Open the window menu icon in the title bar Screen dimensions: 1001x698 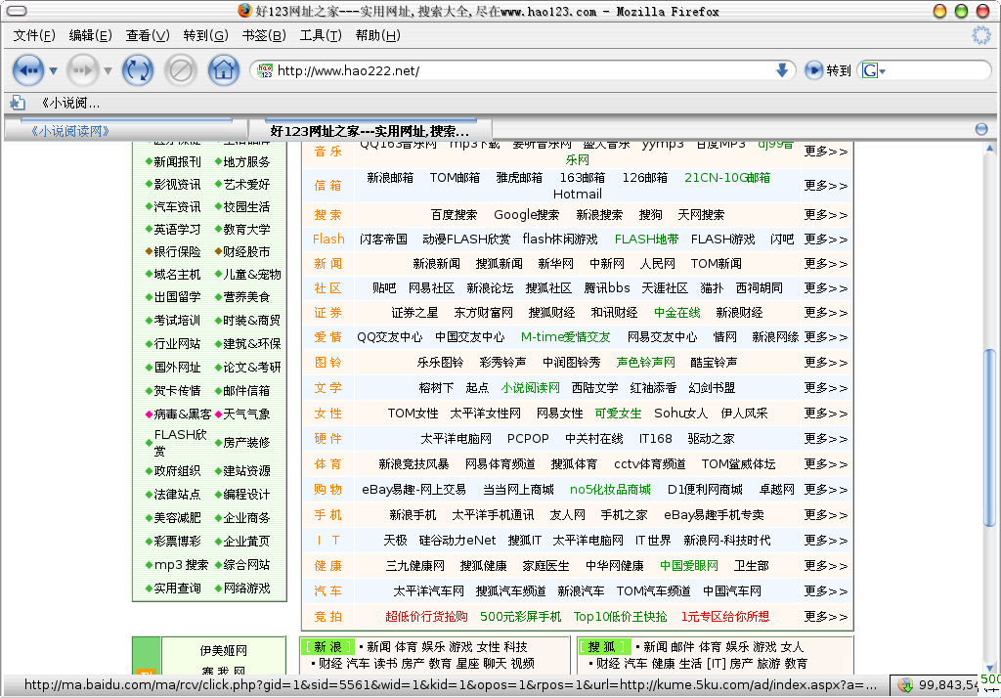16,11
